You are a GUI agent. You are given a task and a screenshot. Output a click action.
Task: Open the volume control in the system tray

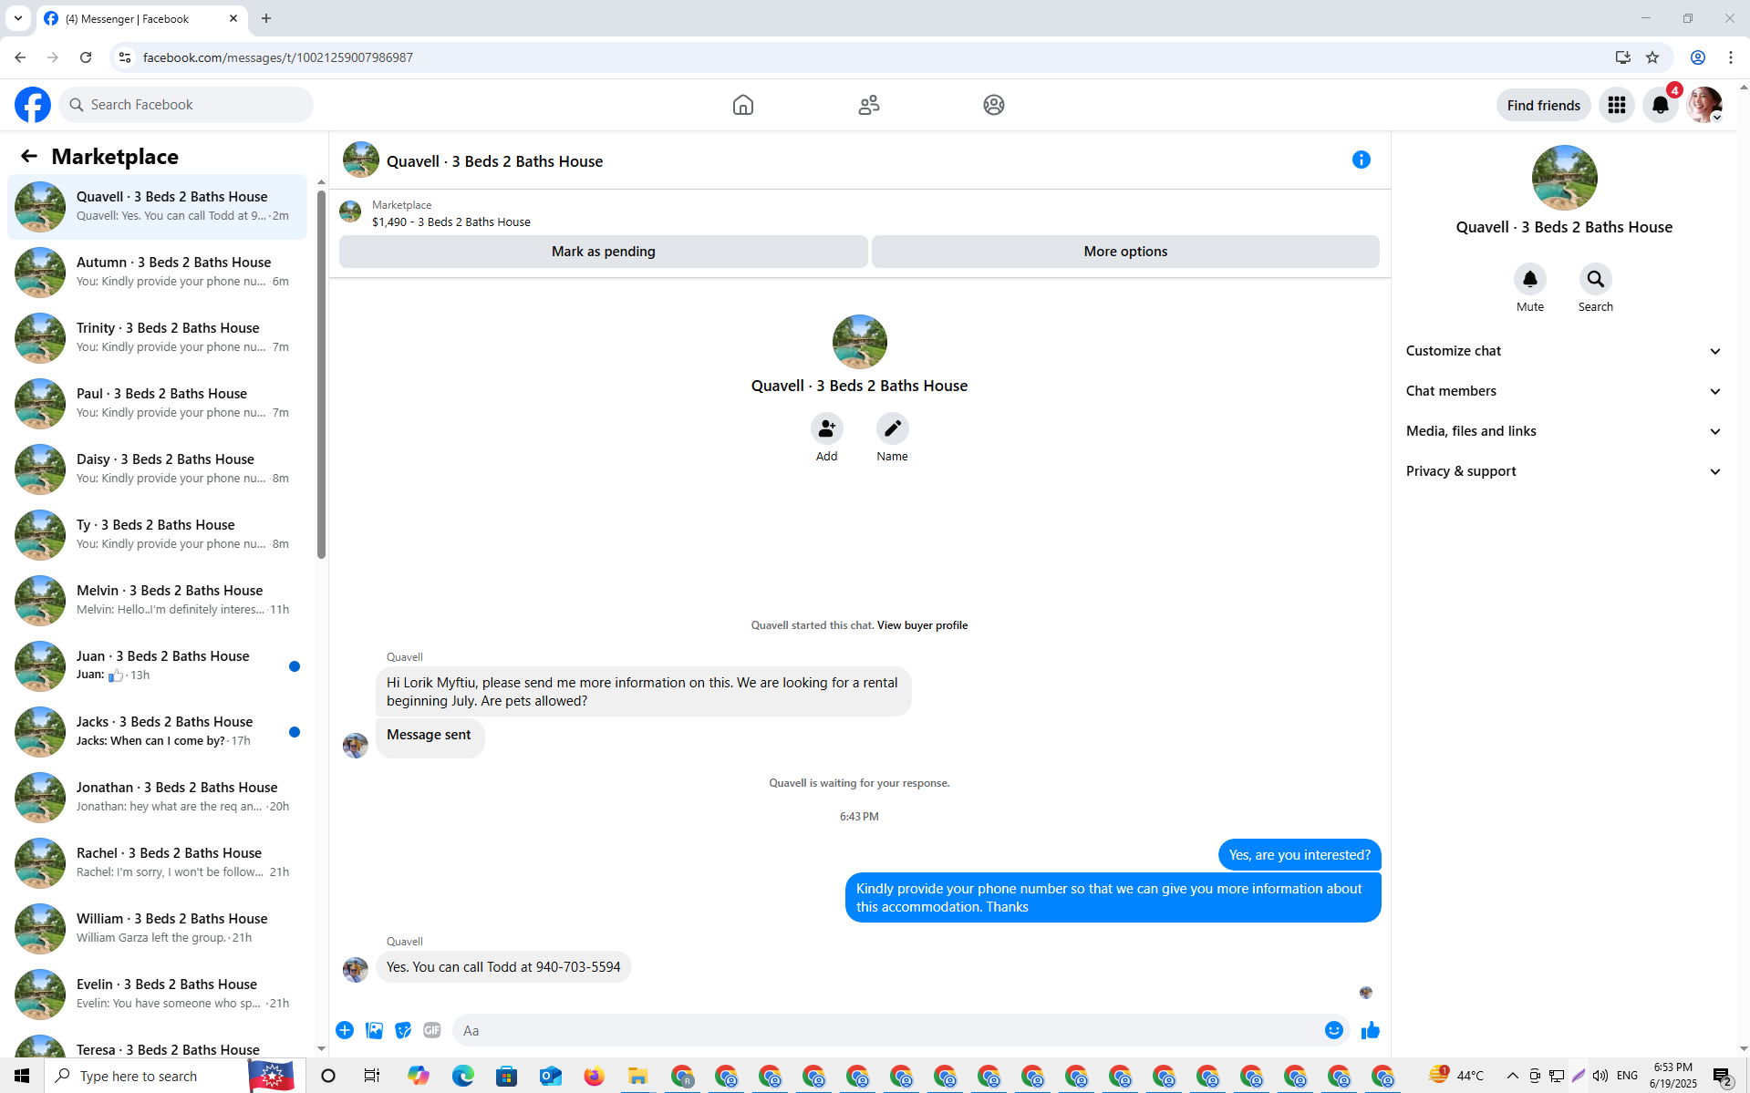1600,1076
